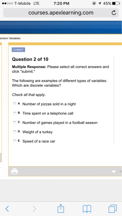Check option E, speed of race car

click(15, 141)
